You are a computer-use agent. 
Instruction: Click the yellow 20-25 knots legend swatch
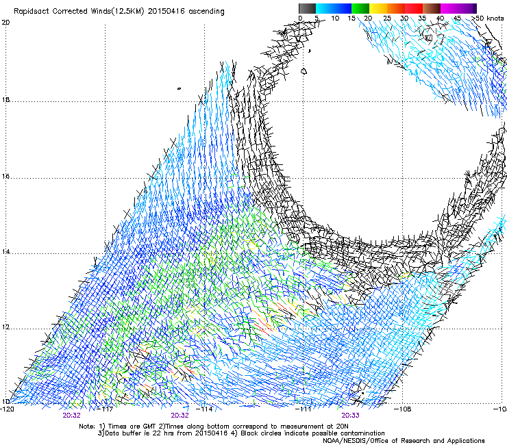coord(378,8)
